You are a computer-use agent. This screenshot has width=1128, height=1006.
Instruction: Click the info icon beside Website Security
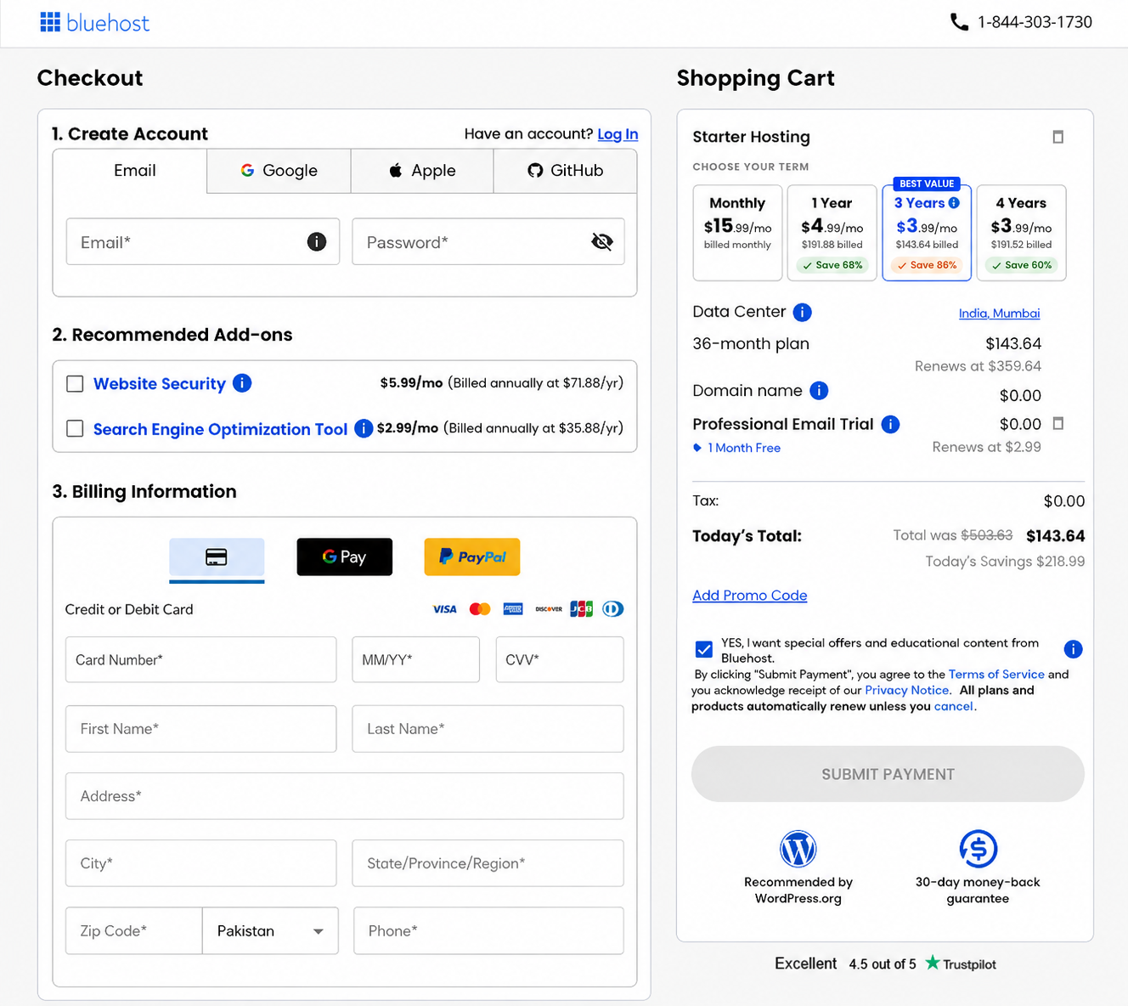tap(242, 383)
